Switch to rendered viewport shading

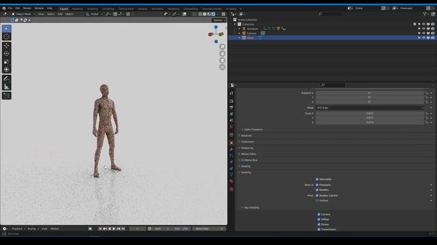click(x=213, y=14)
